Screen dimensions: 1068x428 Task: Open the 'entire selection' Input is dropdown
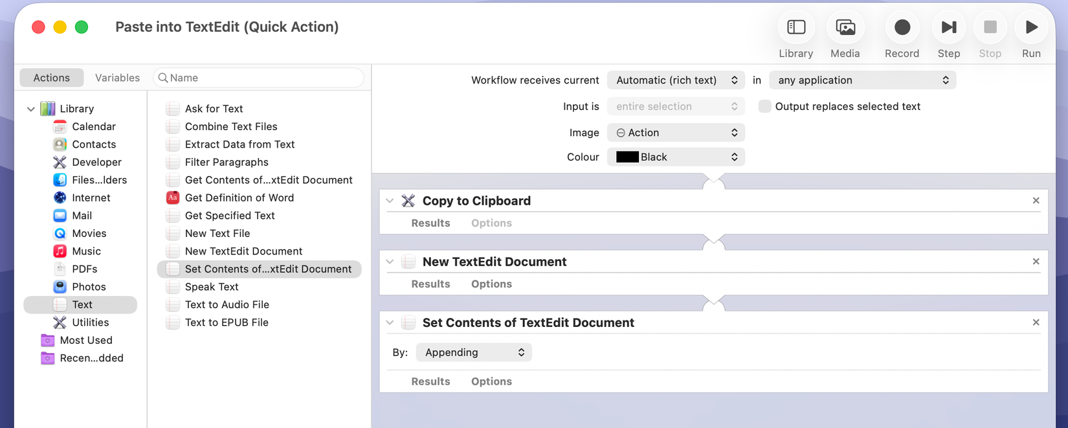click(676, 106)
